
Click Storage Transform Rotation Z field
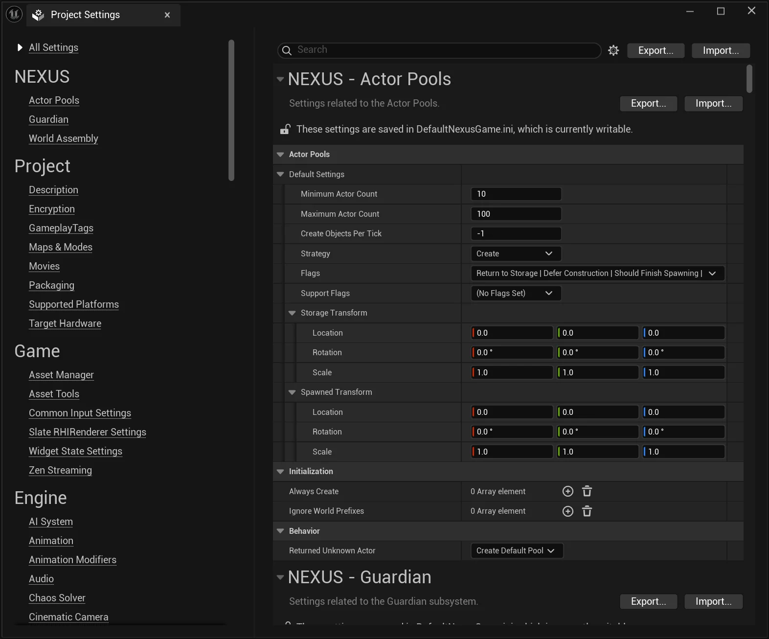pyautogui.click(x=683, y=352)
